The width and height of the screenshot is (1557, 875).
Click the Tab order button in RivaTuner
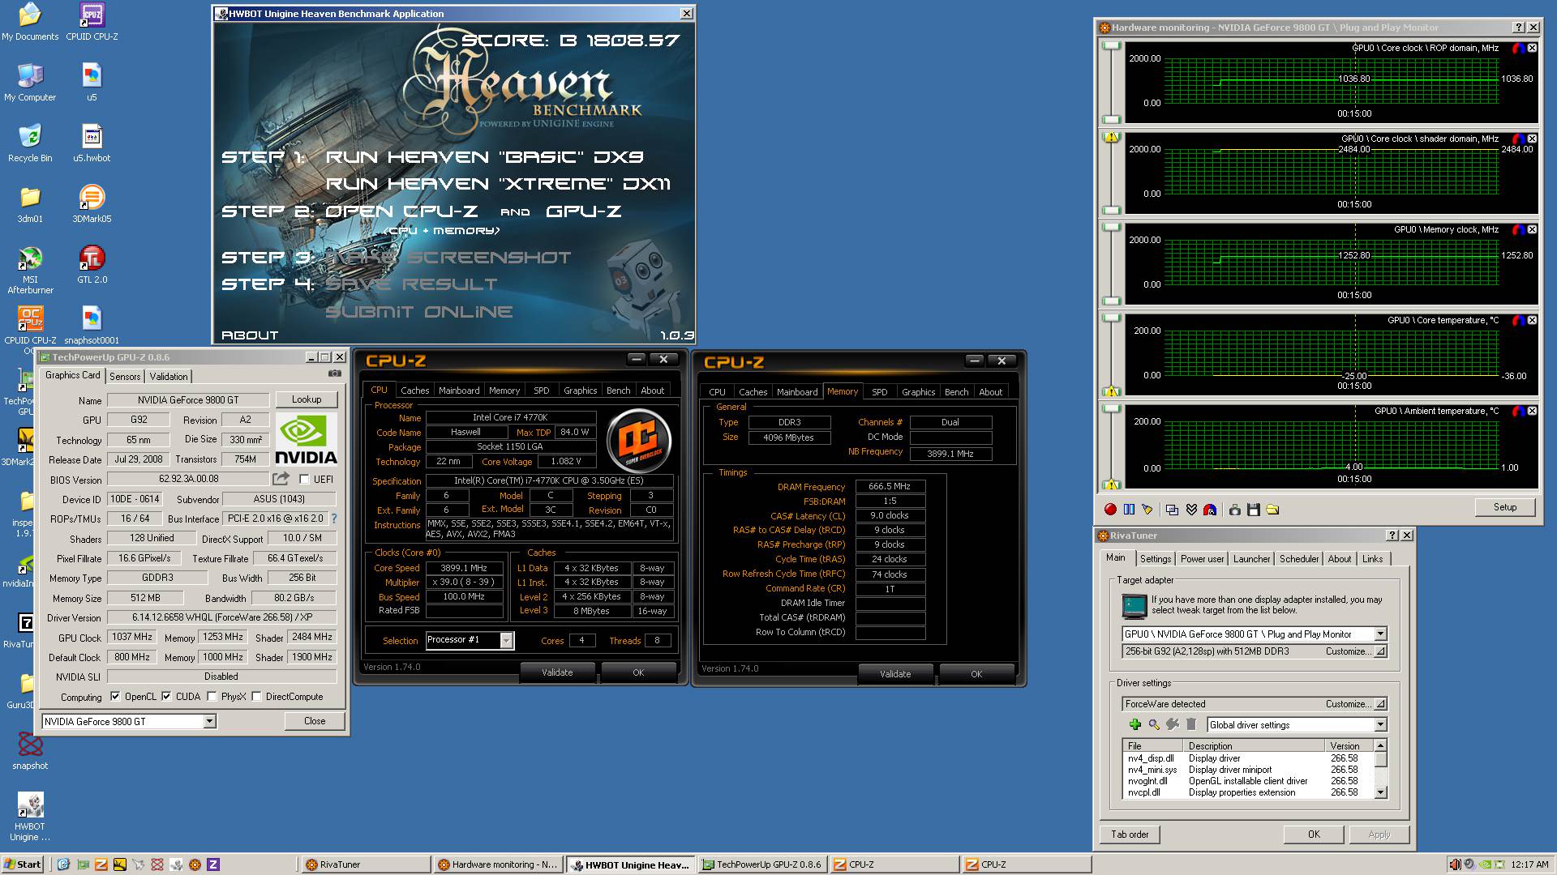tap(1130, 834)
